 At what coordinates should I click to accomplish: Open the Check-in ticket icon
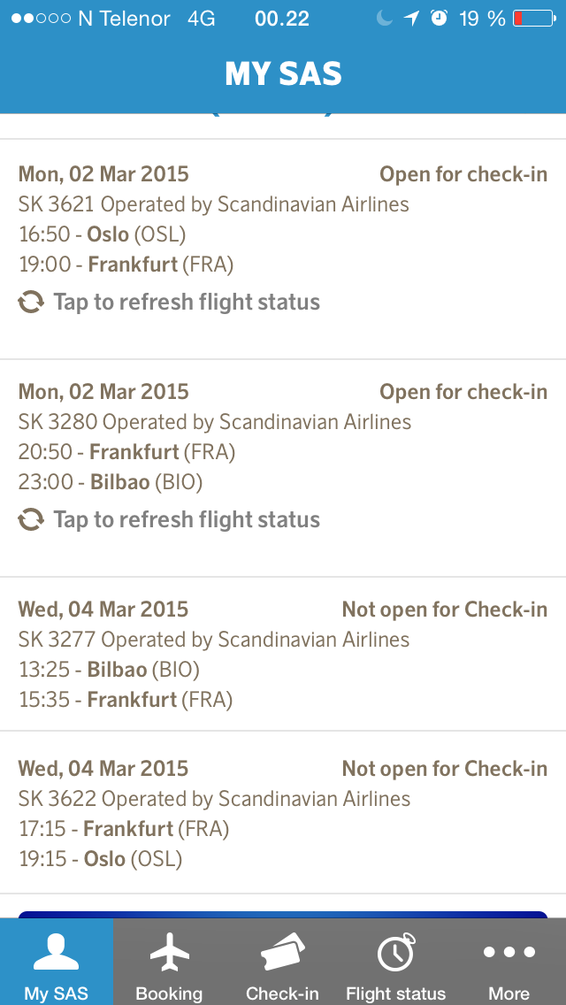tap(282, 953)
